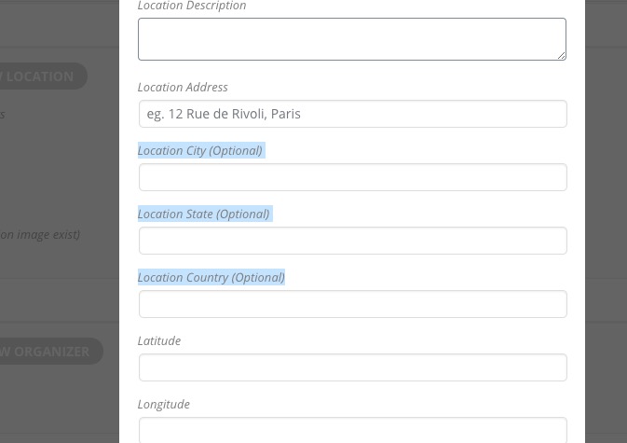Click the "Location Description" label
This screenshot has height=443, width=627.
192,7
